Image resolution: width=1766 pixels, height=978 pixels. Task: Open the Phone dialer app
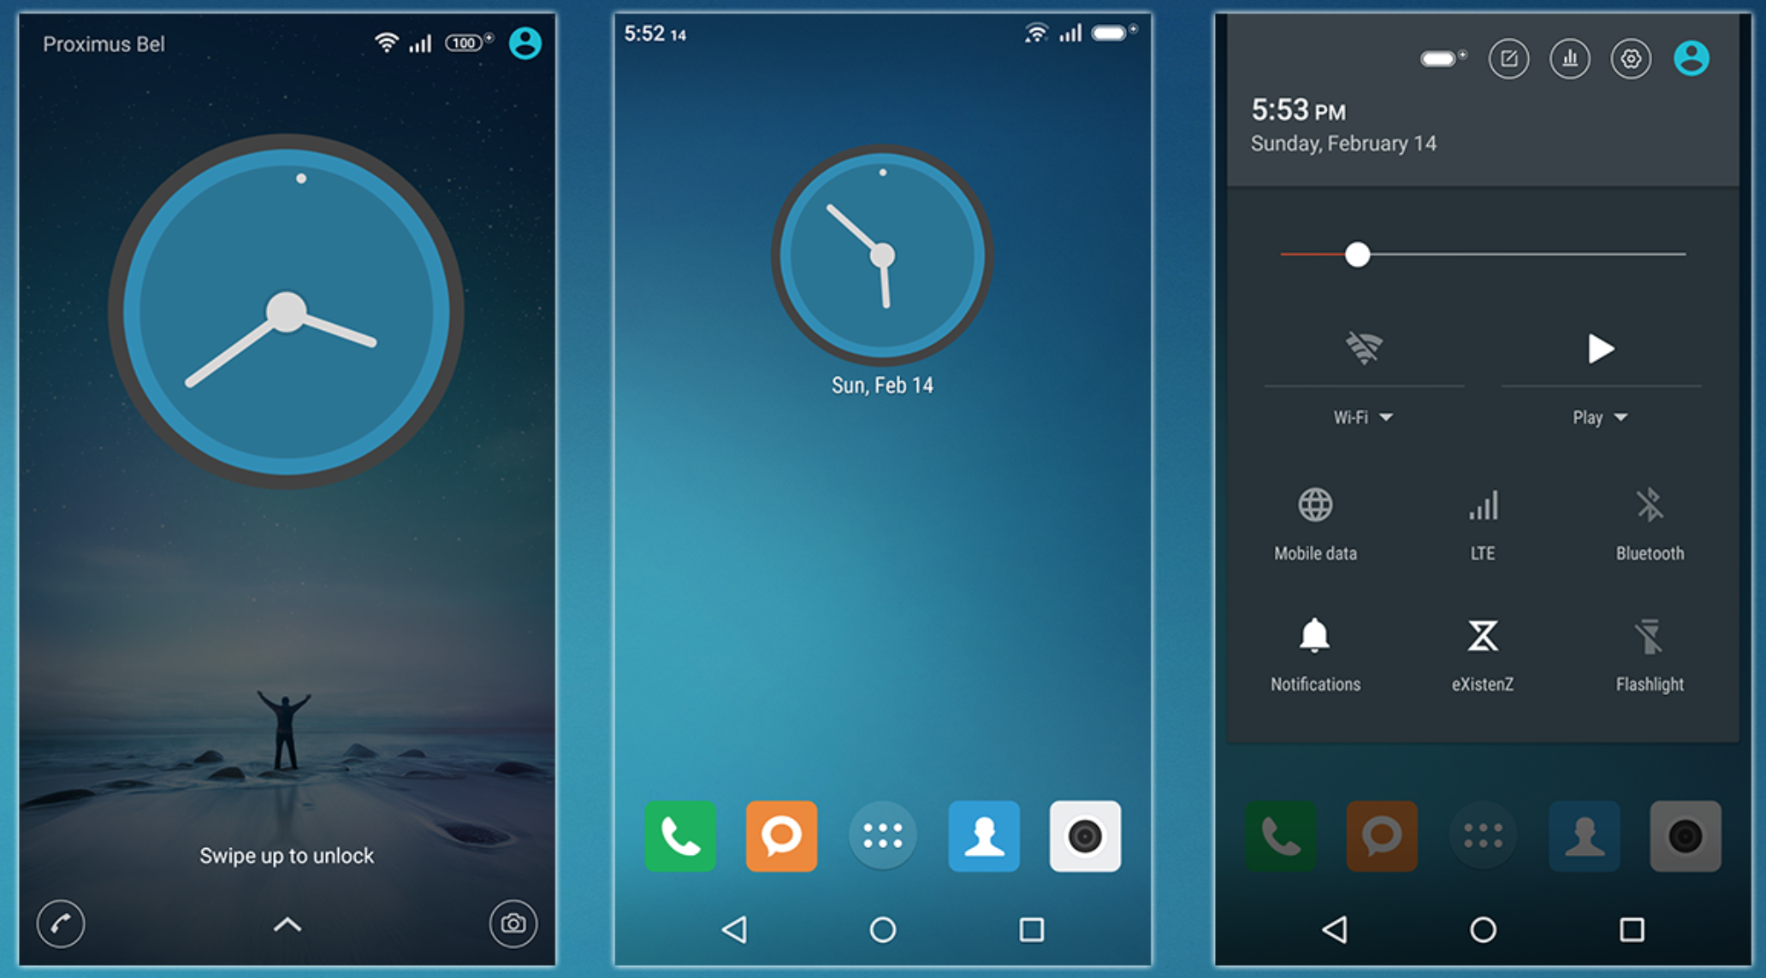678,834
